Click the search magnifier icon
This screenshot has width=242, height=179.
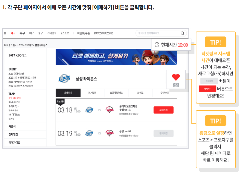(182, 33)
